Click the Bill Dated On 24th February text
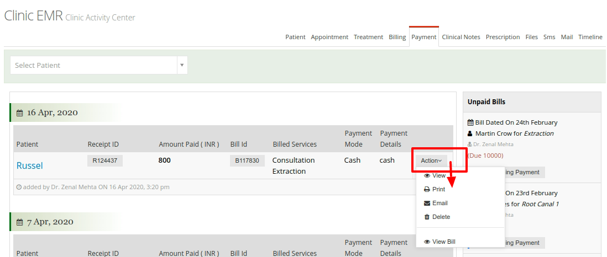This screenshot has height=257, width=607. tap(516, 122)
